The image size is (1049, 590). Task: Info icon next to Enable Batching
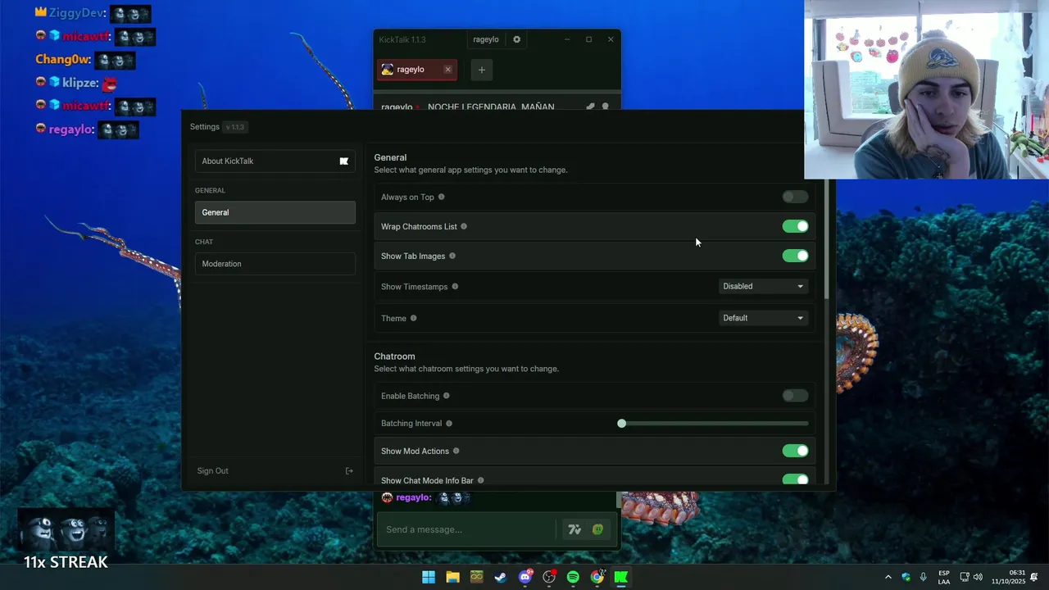pos(447,396)
